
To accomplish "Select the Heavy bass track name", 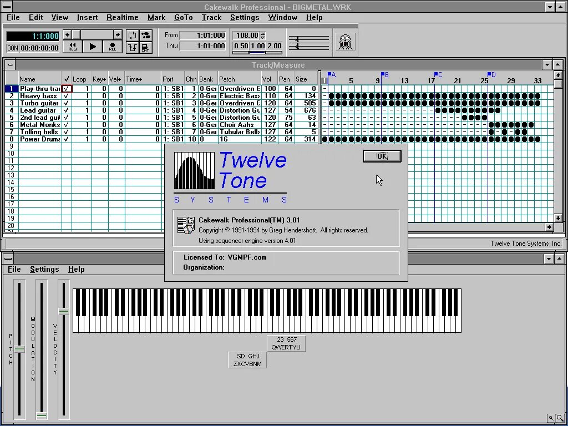I will point(39,96).
